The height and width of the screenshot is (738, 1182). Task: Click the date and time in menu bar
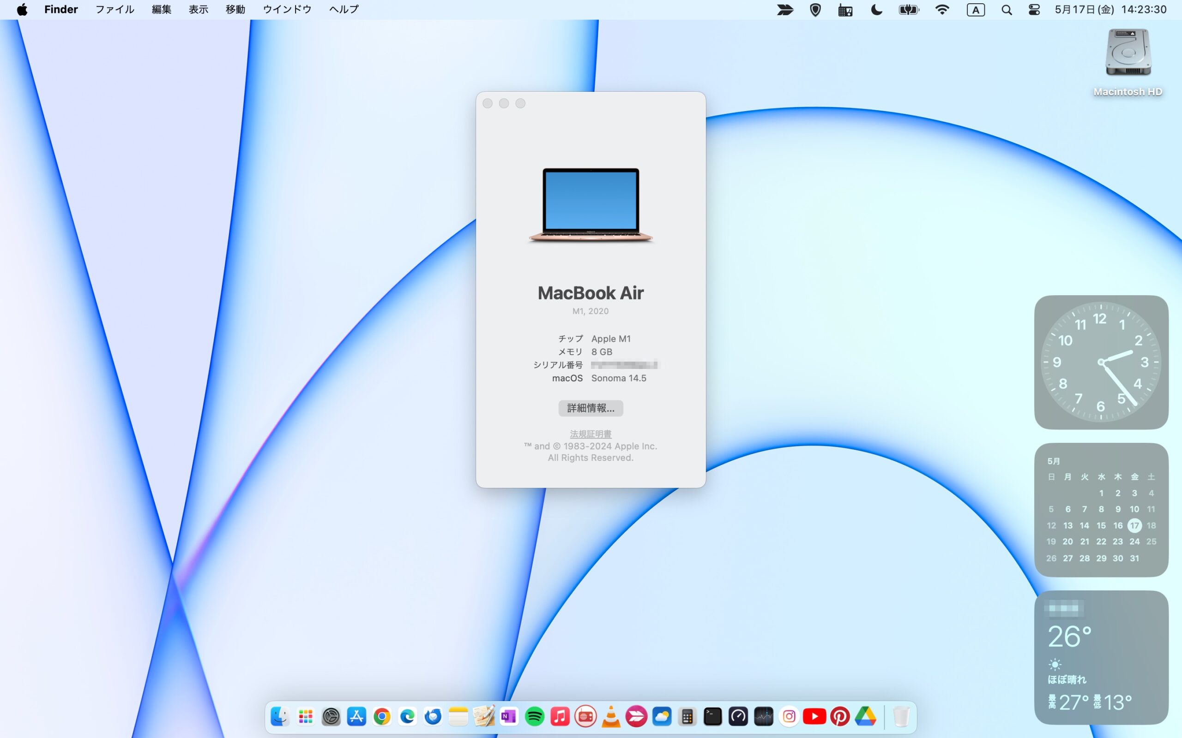1111,10
